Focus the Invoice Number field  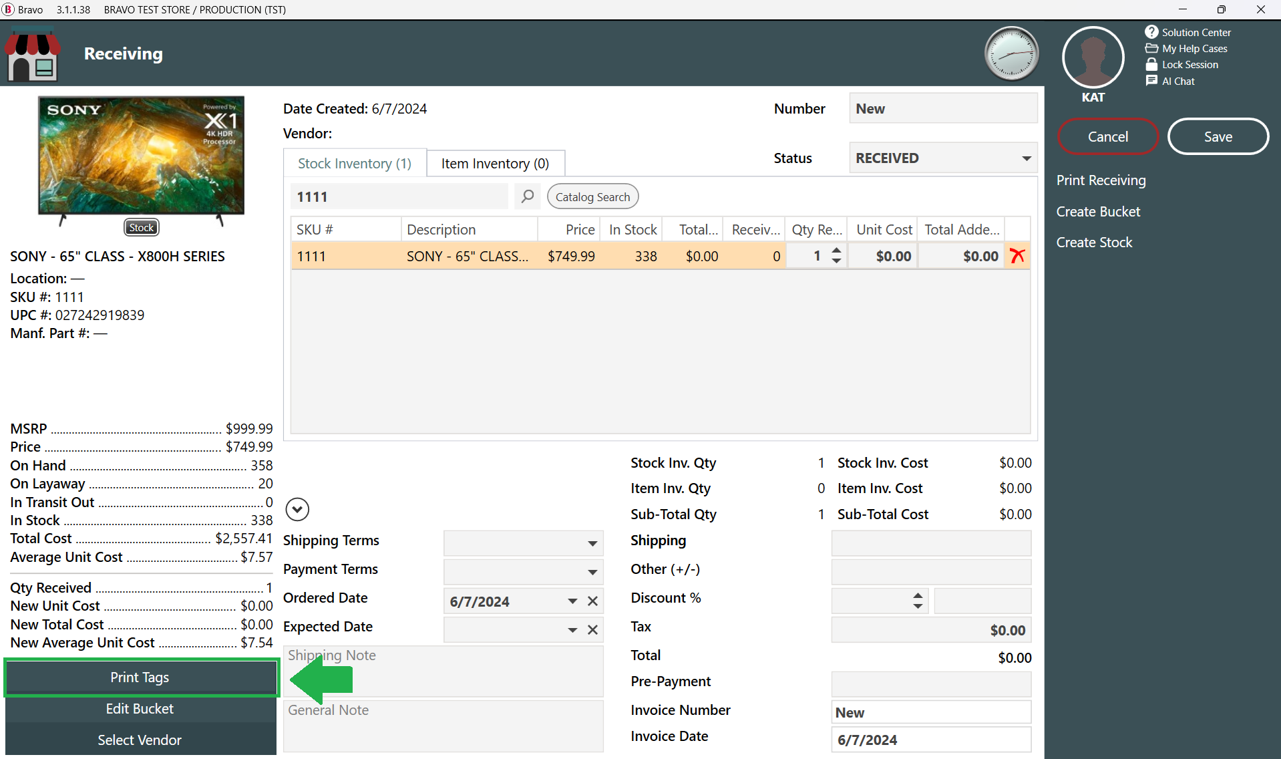click(x=931, y=712)
